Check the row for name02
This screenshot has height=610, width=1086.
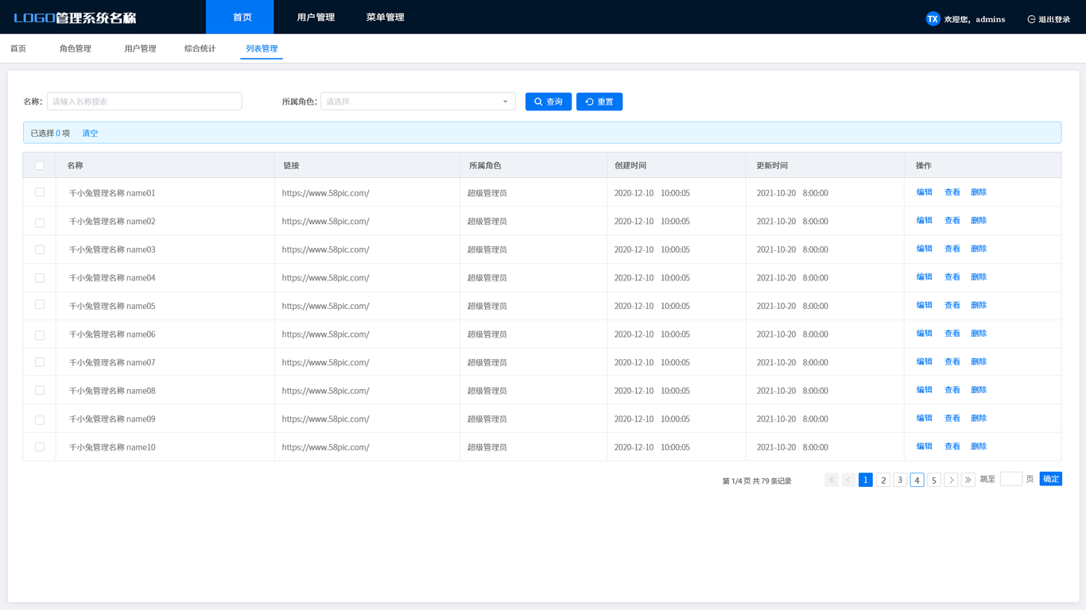tap(40, 223)
